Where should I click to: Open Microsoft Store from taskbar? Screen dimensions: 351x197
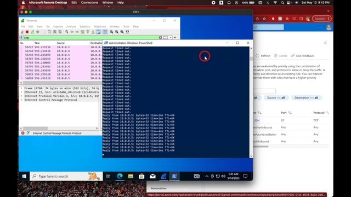[141, 176]
